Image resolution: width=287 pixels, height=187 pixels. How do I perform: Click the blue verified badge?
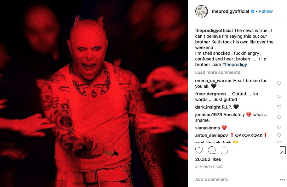point(253,11)
